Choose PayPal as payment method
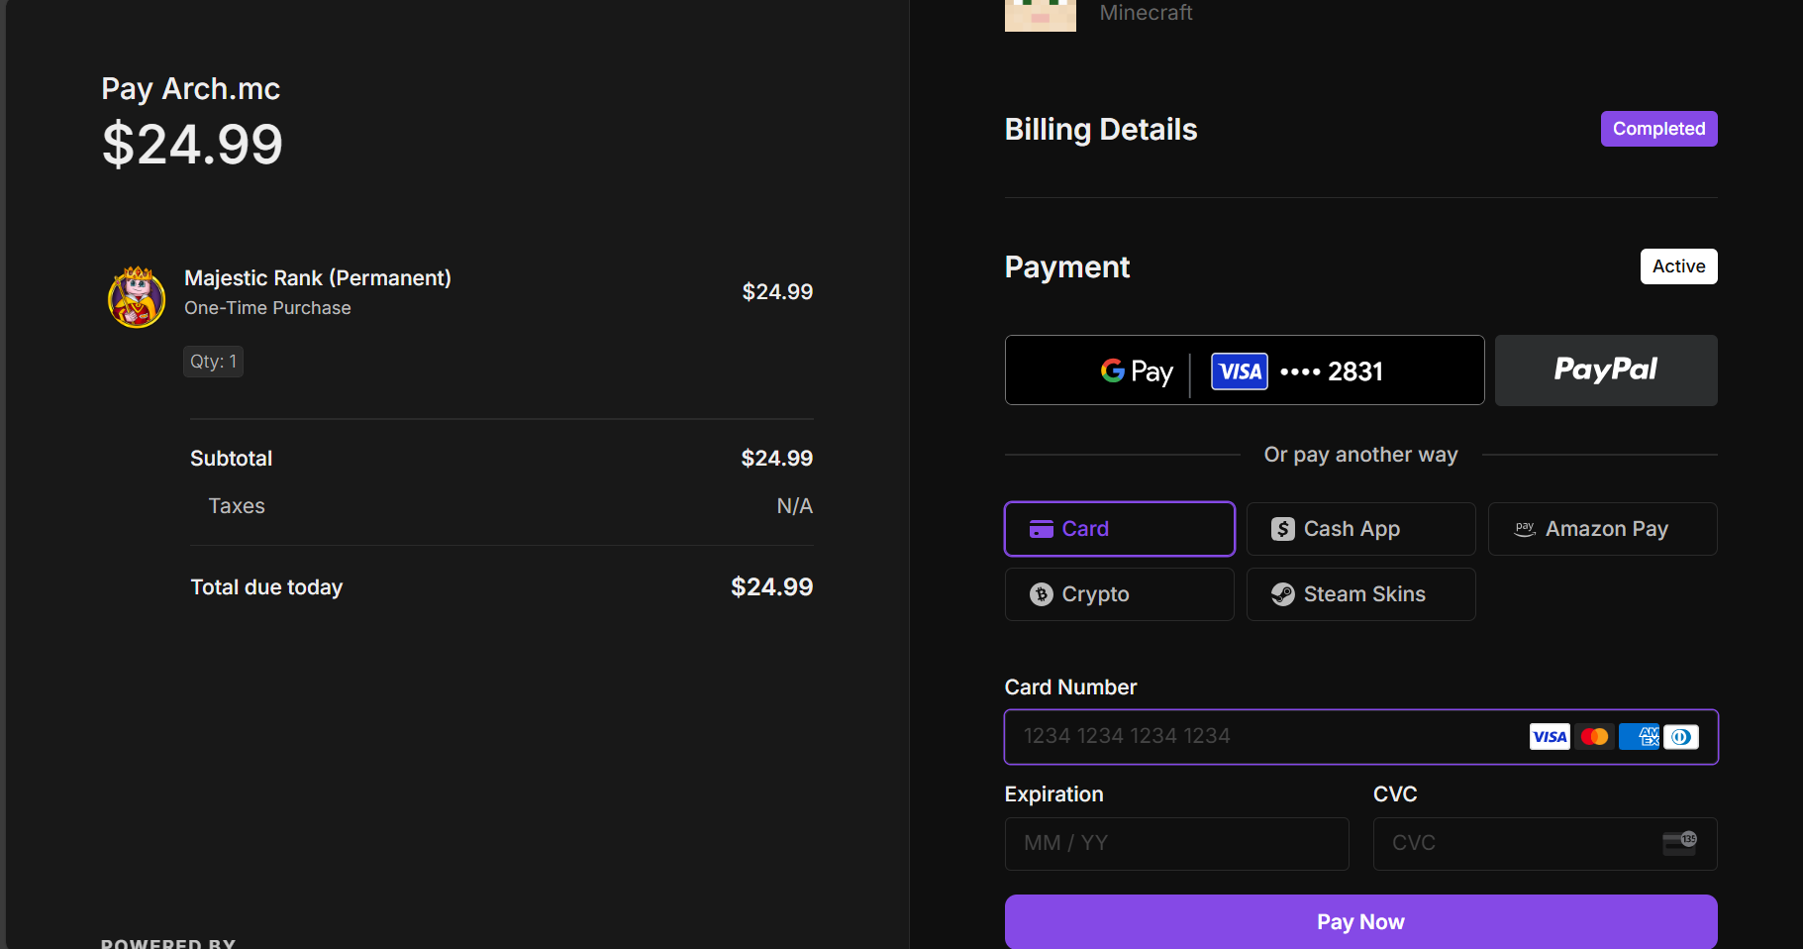Viewport: 1803px width, 949px height. 1605,370
